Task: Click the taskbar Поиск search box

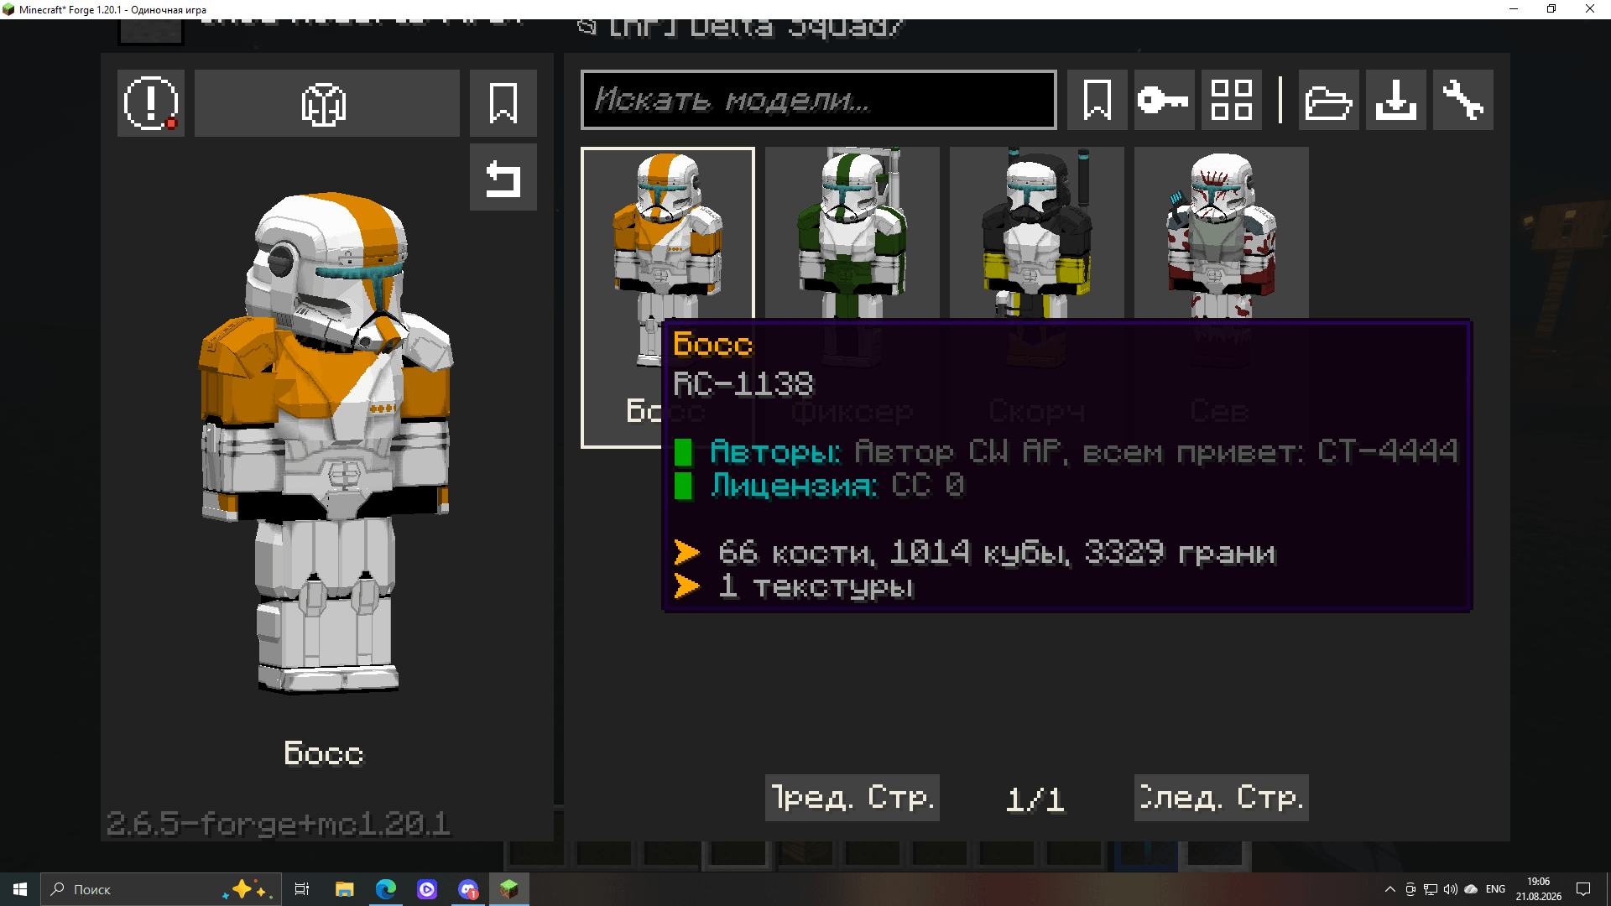Action: pos(159,889)
